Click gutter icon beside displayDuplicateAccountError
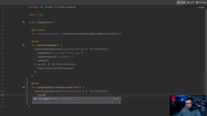Image resolution: width=207 pixels, height=116 pixels. coord(23,87)
